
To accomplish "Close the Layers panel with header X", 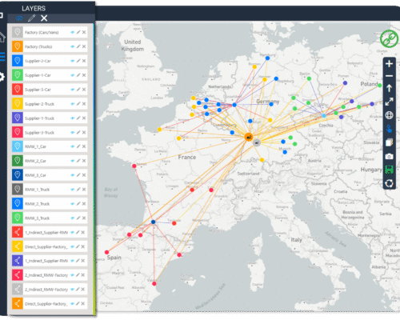I will tap(44, 18).
